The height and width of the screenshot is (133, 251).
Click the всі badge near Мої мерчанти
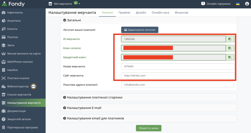(76, 3)
